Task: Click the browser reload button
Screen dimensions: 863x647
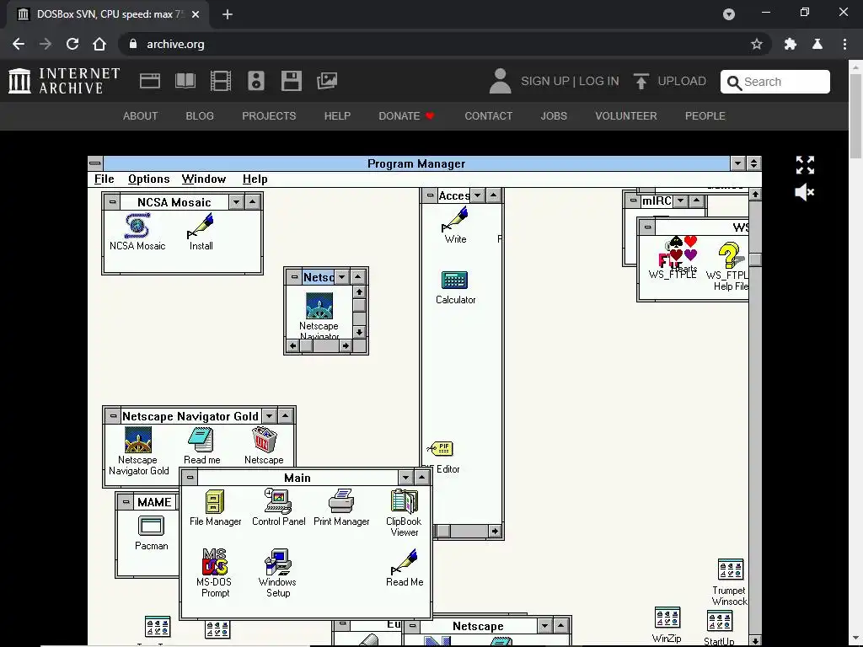Action: 72,44
